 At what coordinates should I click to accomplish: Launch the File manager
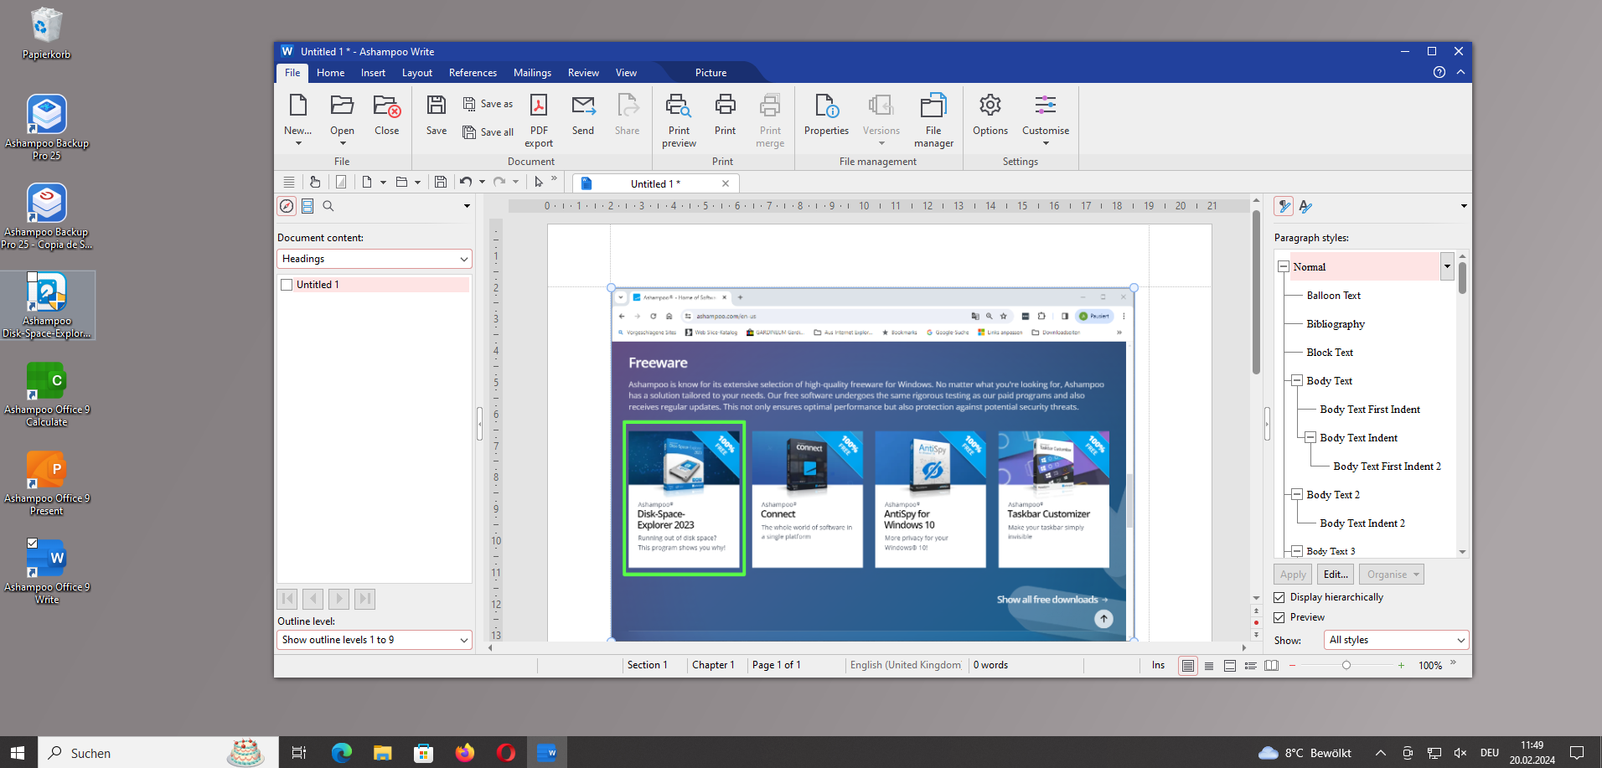pos(933,120)
